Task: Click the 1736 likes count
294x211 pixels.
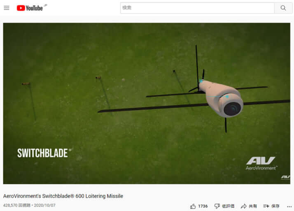Action: (203, 206)
